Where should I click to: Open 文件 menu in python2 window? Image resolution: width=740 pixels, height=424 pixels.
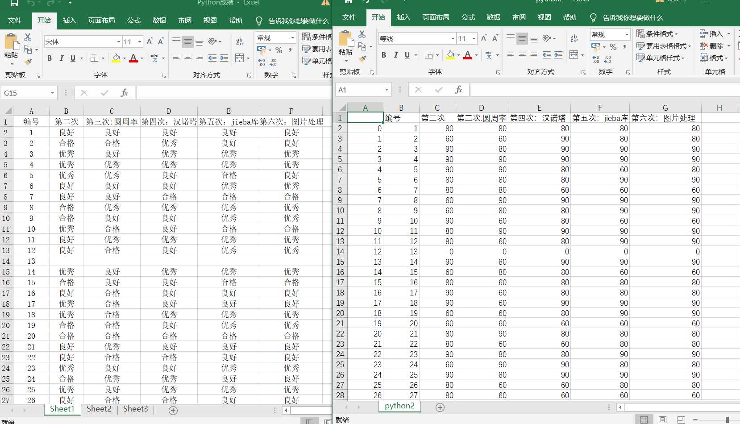pos(349,17)
